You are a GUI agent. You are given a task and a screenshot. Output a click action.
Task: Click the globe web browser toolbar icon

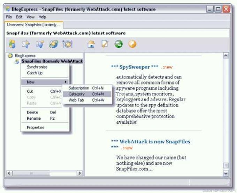[x=54, y=44]
